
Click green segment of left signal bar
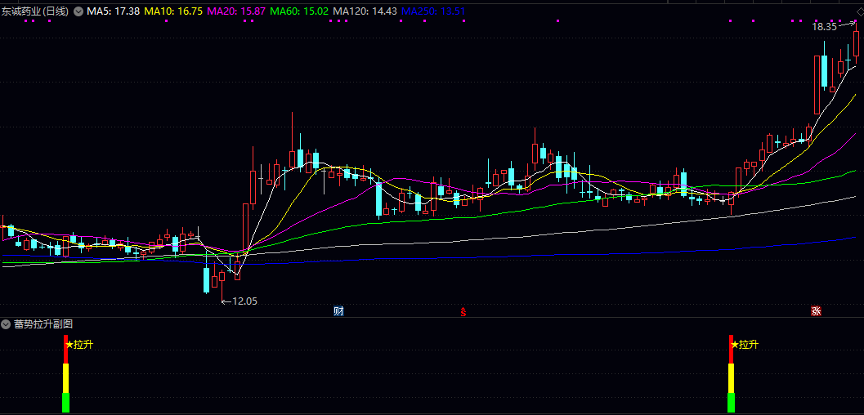(x=66, y=403)
